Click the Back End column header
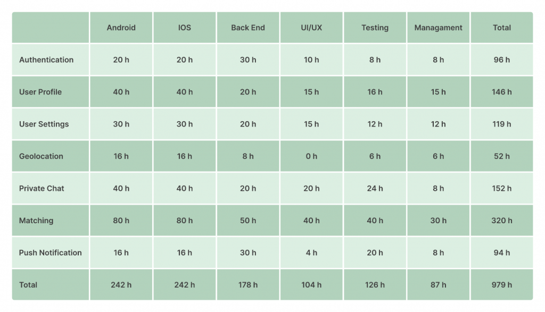The width and height of the screenshot is (545, 312). 248,28
